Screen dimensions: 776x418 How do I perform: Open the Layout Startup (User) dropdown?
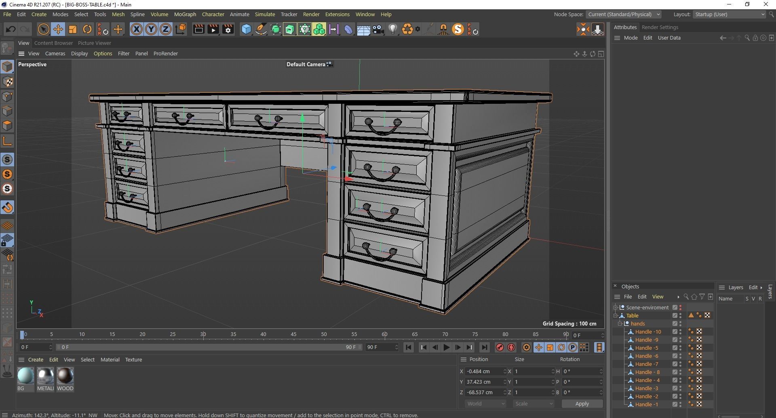[728, 14]
